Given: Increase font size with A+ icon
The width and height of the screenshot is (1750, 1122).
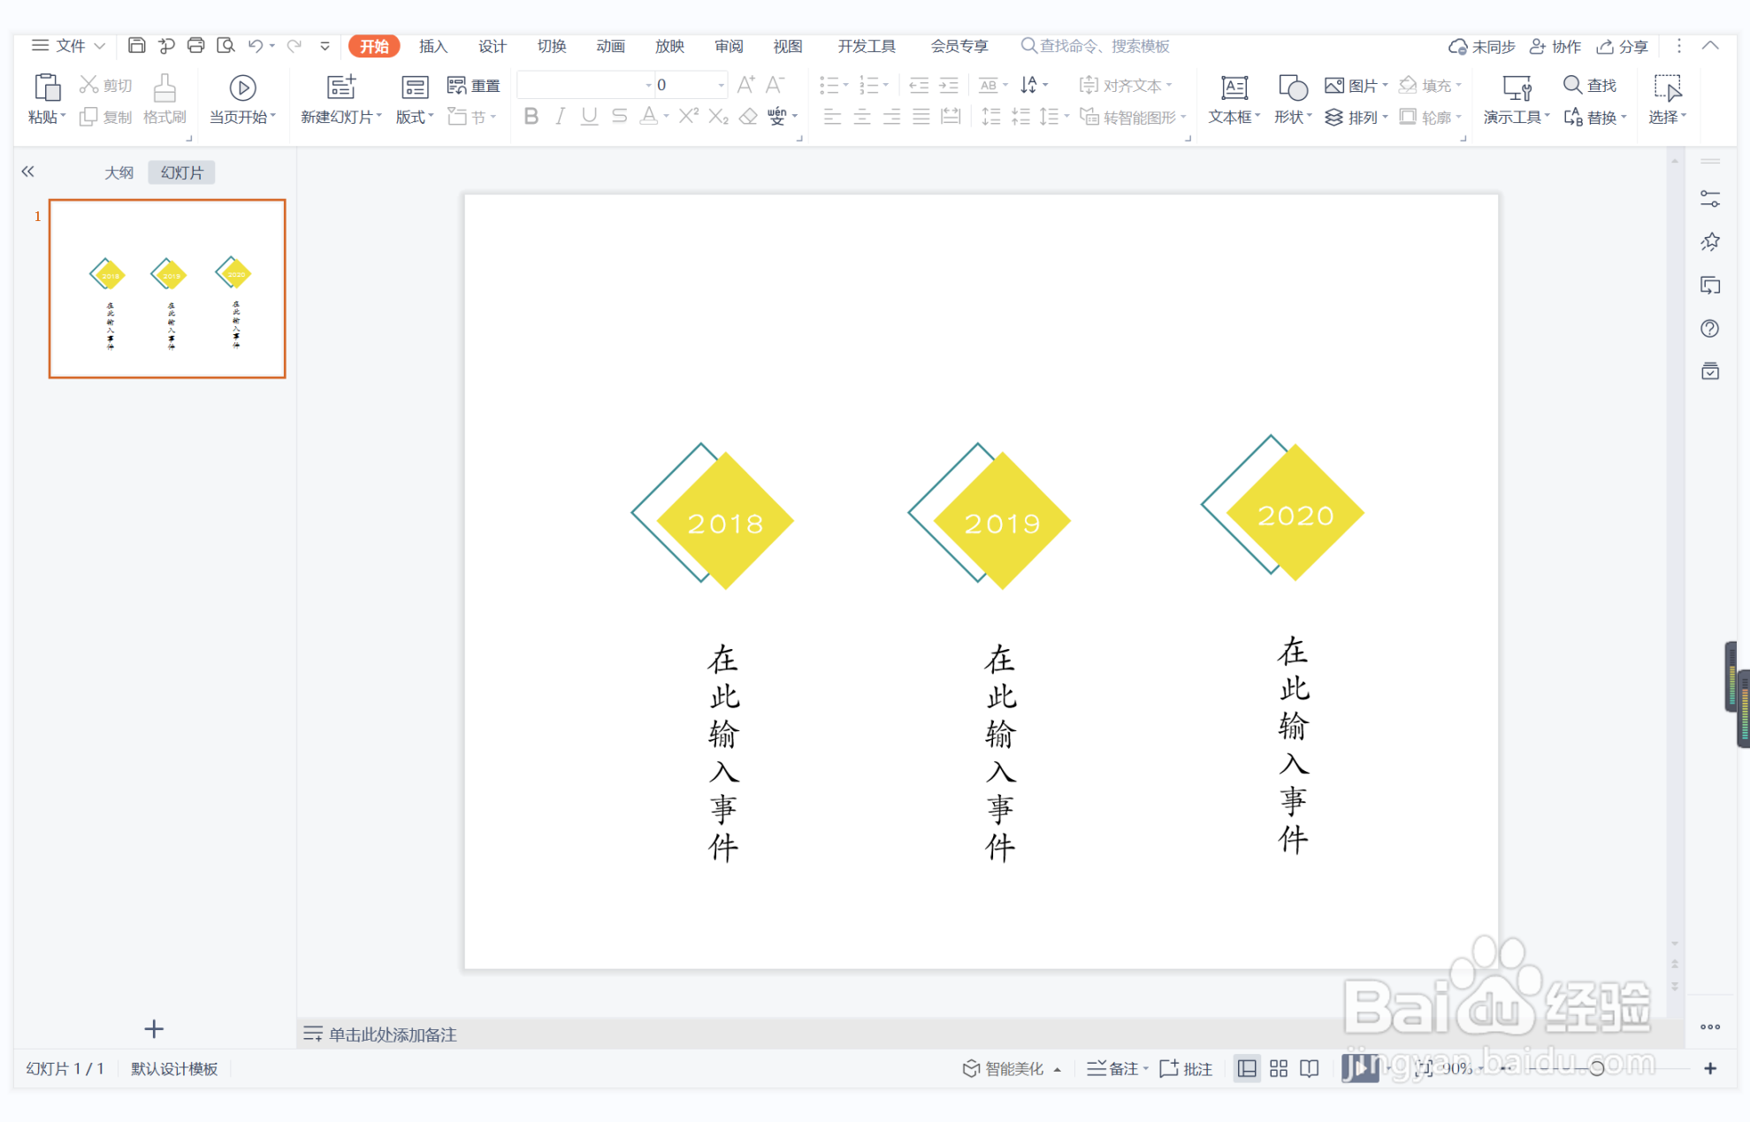Looking at the screenshot, I should pos(746,85).
